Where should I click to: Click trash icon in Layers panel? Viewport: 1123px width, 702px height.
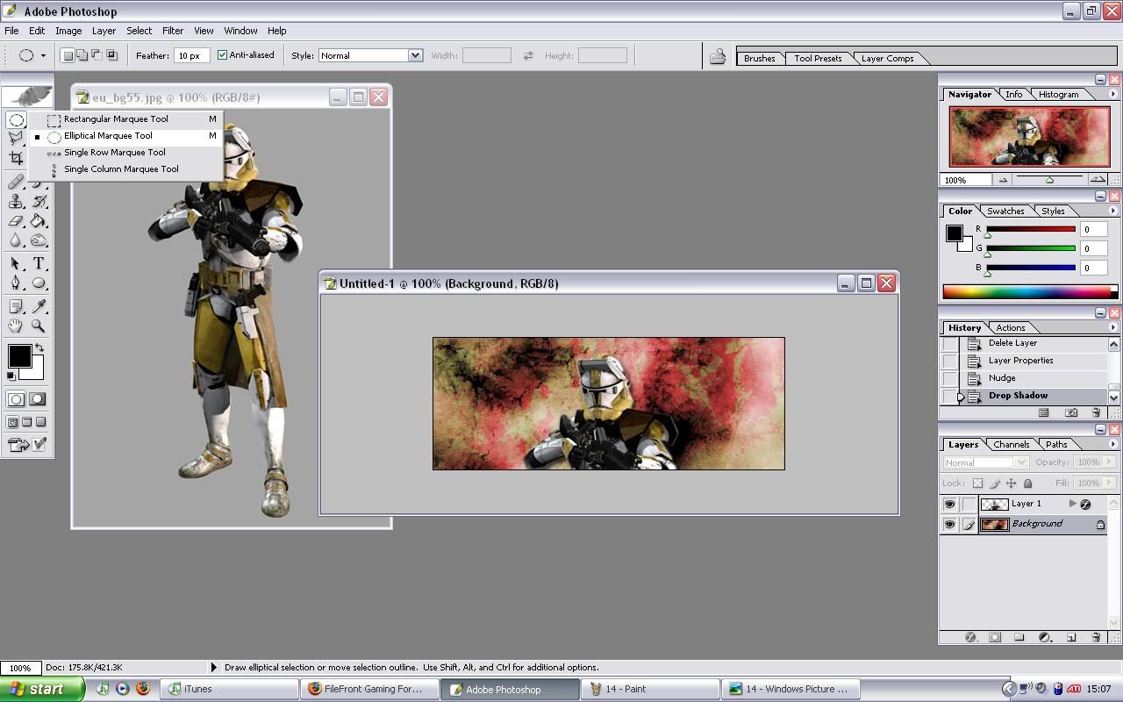click(x=1096, y=637)
